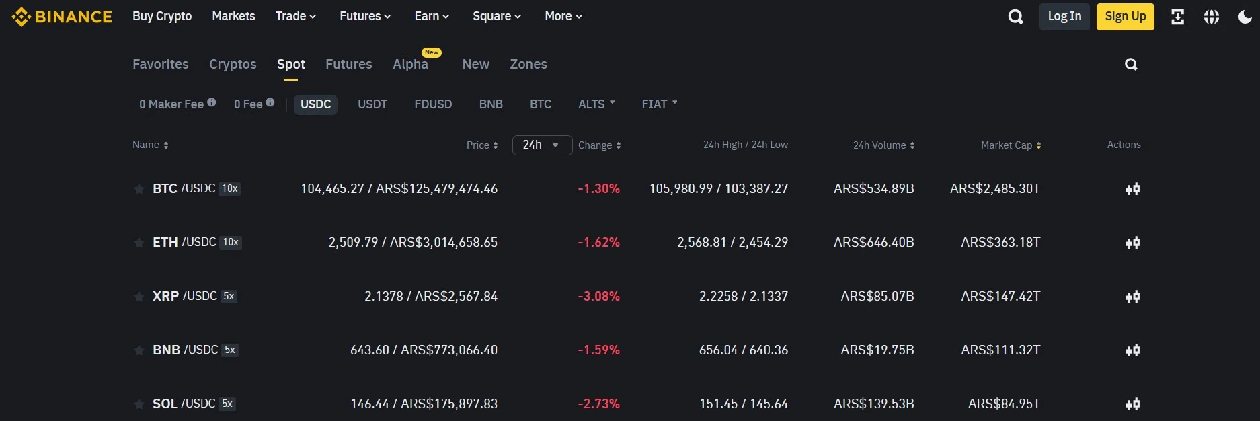Click the Log In button
This screenshot has width=1260, height=421.
pyautogui.click(x=1064, y=16)
